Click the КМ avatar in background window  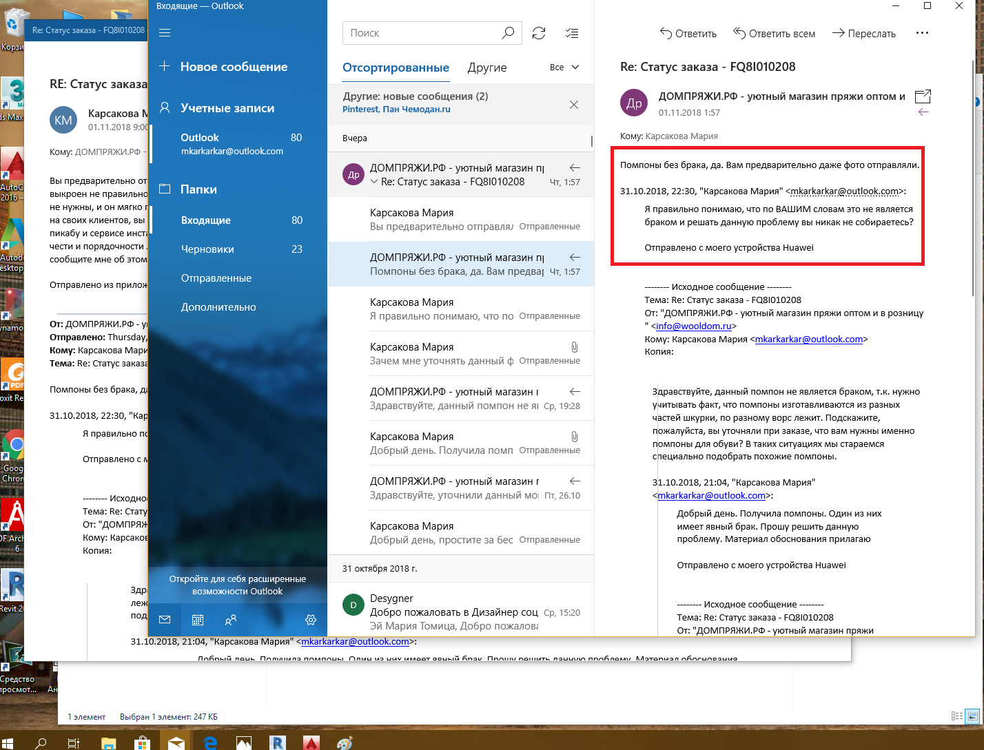(63, 121)
